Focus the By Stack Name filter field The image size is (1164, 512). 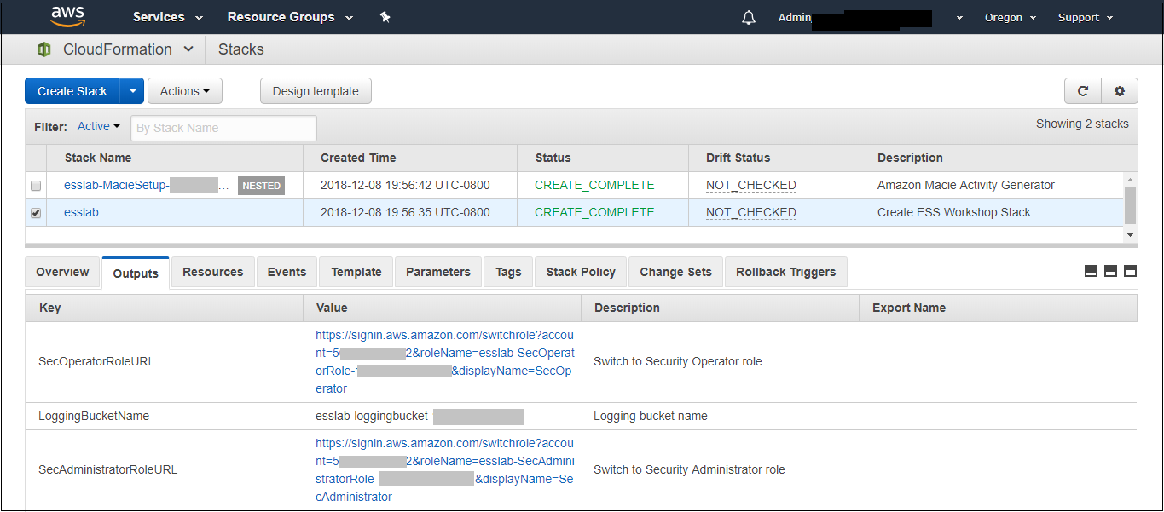click(x=223, y=128)
